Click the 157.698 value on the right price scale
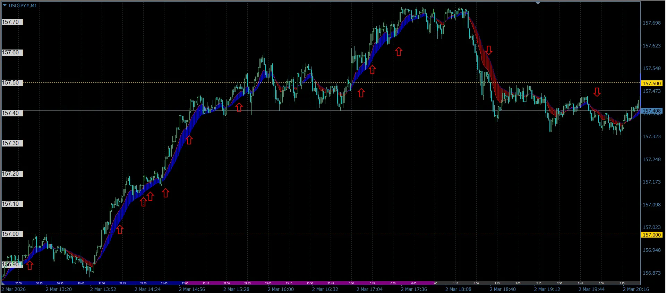Screen dimensions: 666x293 click(651, 23)
